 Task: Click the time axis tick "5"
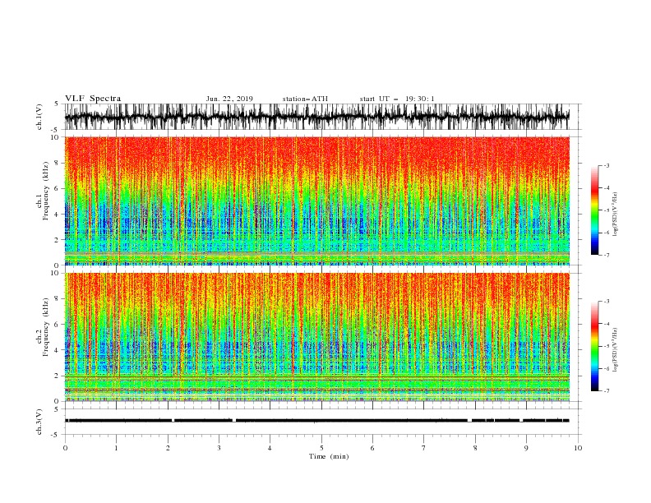click(321, 448)
